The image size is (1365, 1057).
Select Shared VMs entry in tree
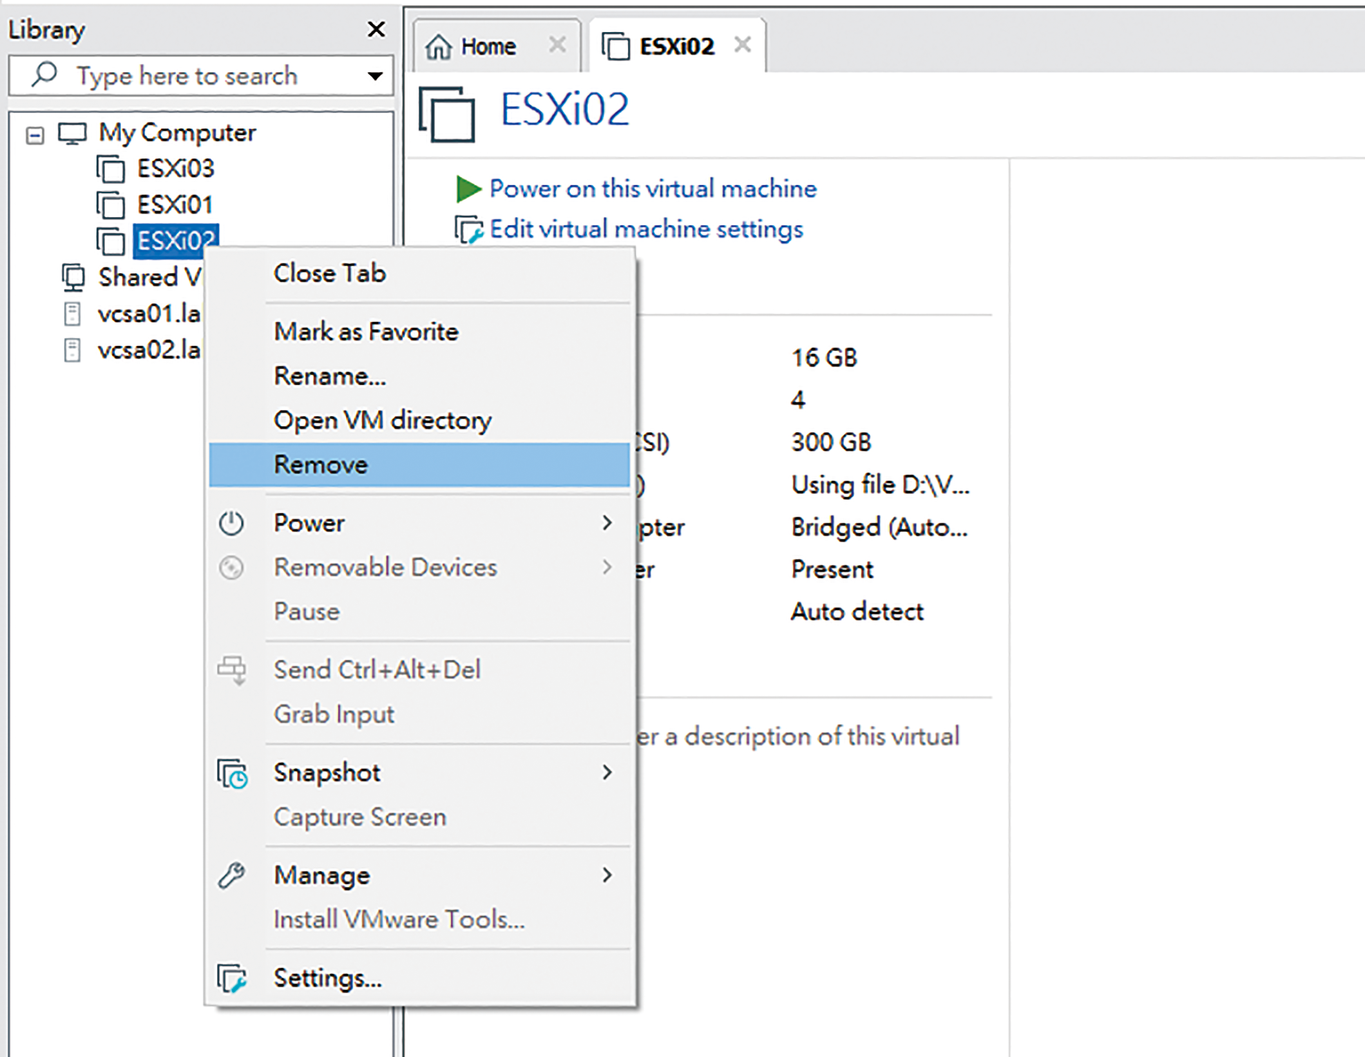tap(149, 278)
